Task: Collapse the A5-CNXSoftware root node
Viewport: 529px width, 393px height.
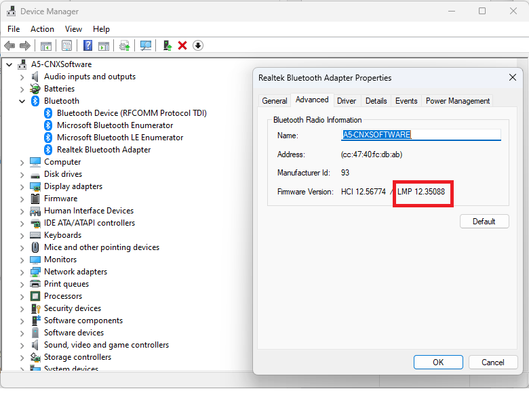Action: pyautogui.click(x=9, y=64)
